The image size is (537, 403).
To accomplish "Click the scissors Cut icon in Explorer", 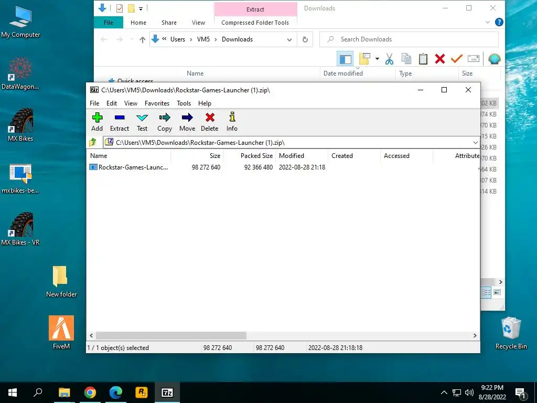I will [390, 59].
